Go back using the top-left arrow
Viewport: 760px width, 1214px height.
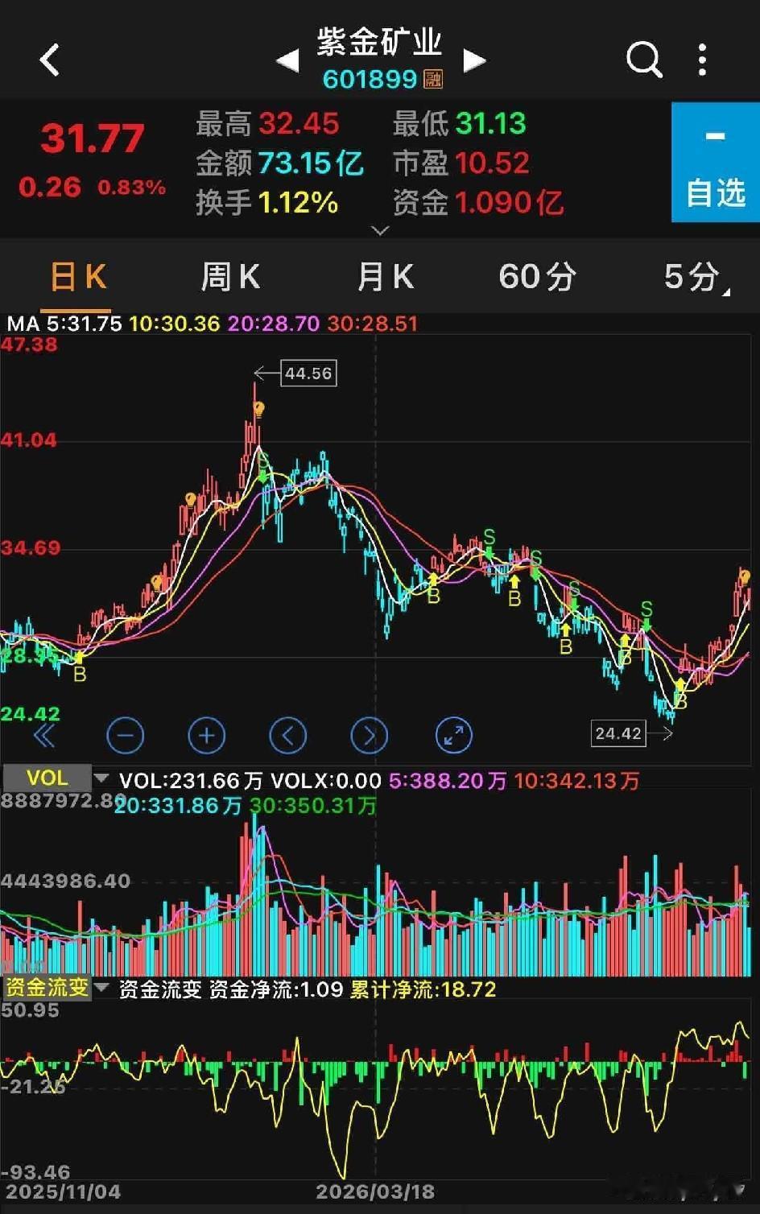(x=50, y=60)
